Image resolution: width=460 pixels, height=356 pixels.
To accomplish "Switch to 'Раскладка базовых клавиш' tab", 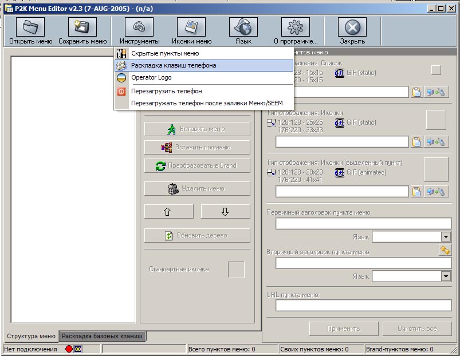I will (x=102, y=336).
